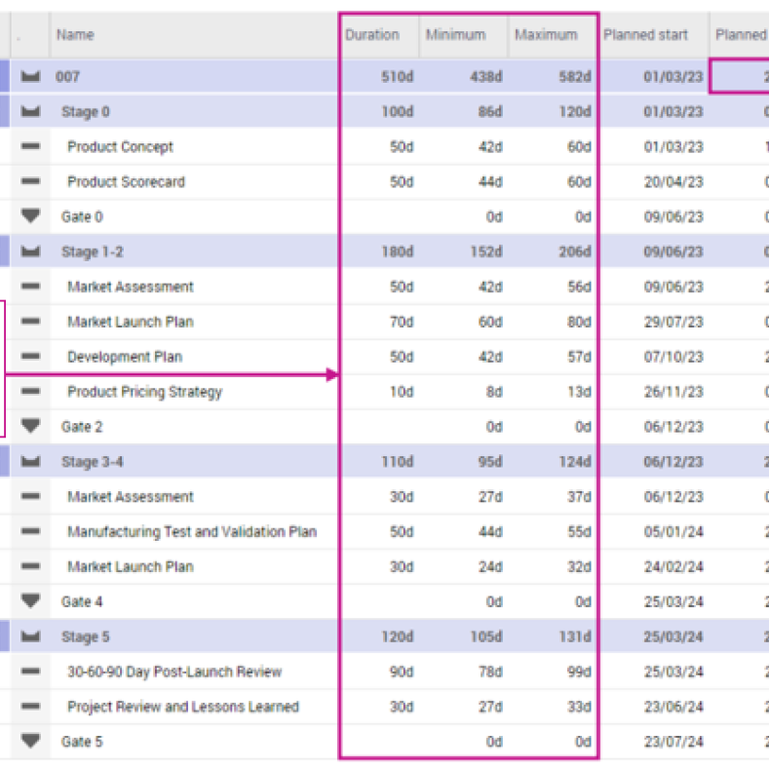
Task: Click the 8d minimum of Product Pricing Strategy
Action: 495,392
